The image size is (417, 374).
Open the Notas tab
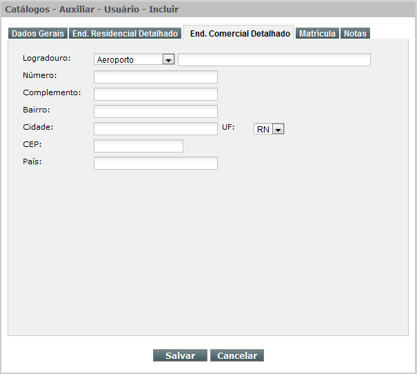(355, 33)
